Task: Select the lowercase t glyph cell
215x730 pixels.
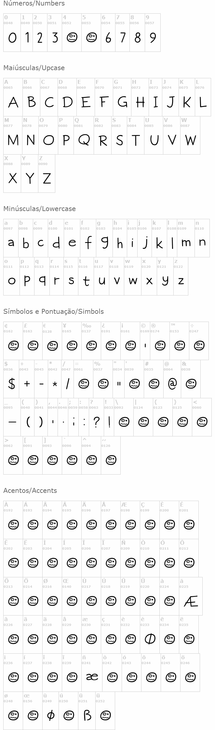Action: point(86,281)
